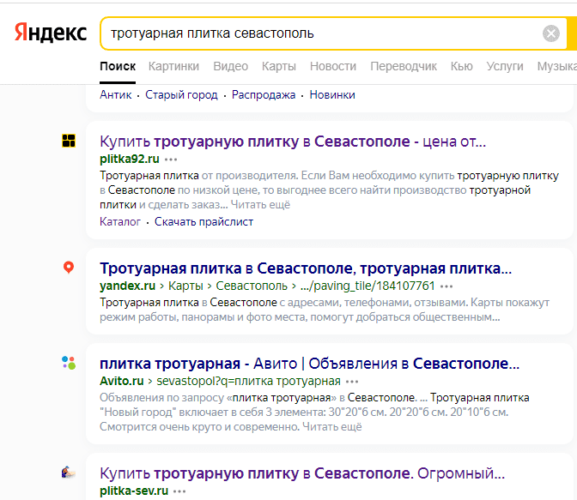Click the Yandex logo
This screenshot has width=577, height=500.
coord(50,33)
